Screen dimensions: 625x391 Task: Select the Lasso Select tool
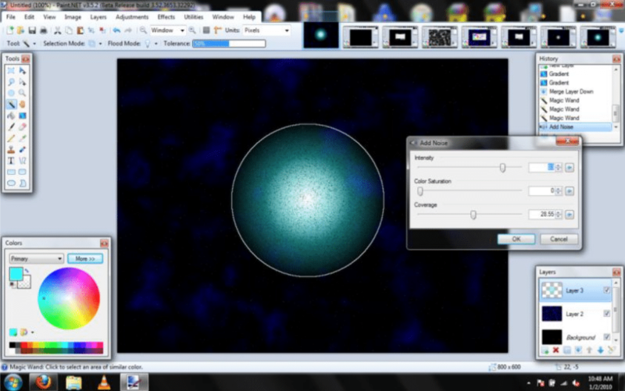(11, 82)
